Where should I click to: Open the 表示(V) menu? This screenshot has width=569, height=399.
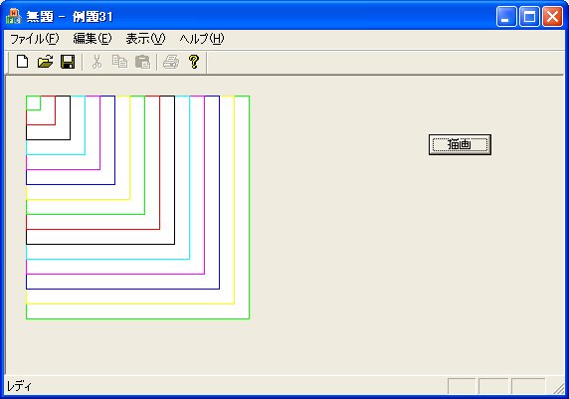click(x=145, y=39)
